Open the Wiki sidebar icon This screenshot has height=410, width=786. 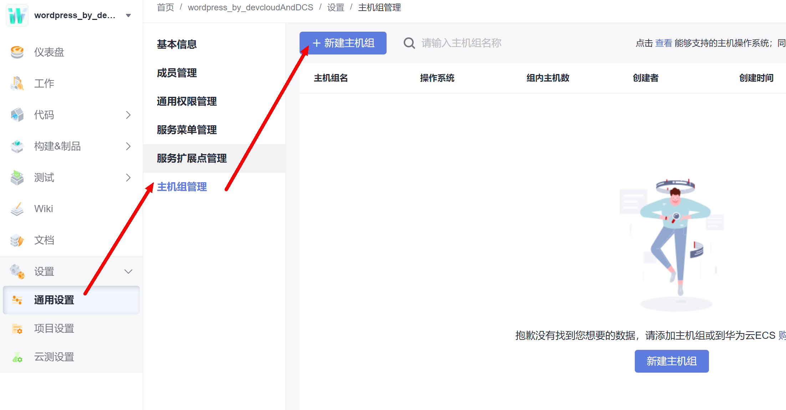17,209
